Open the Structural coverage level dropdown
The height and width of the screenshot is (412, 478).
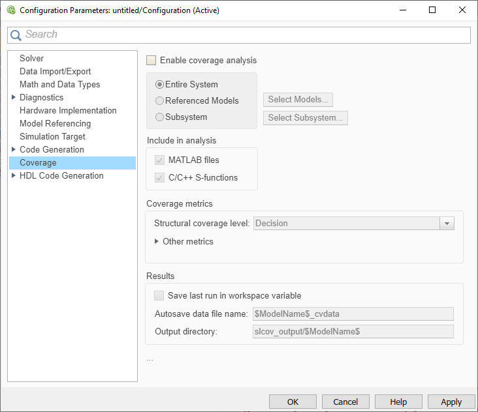447,224
